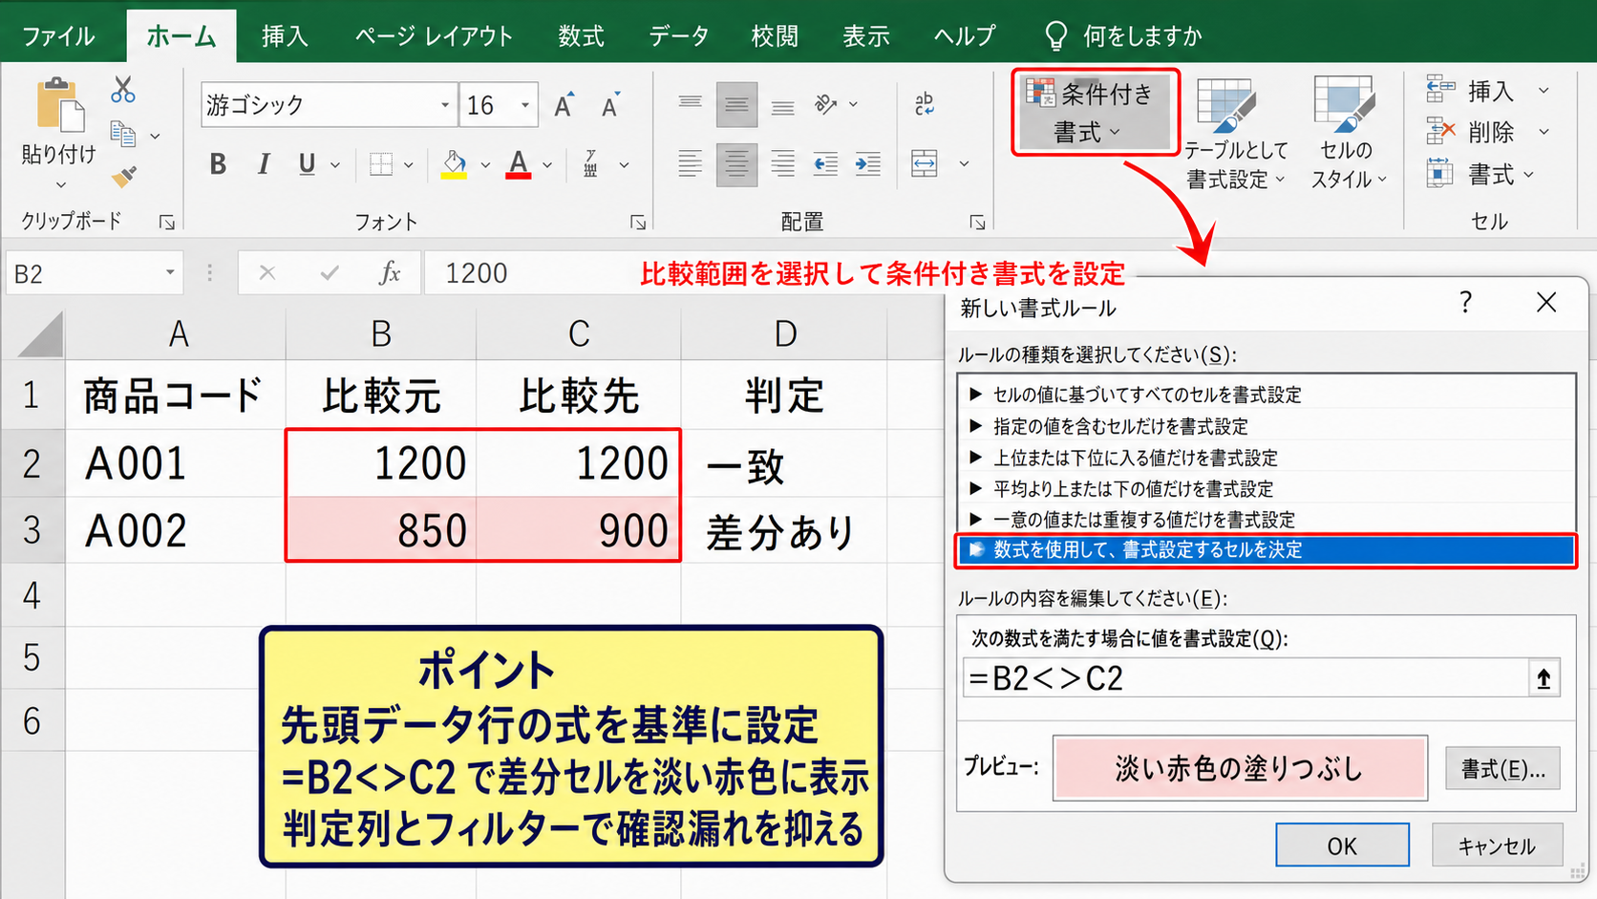The image size is (1597, 899).
Task: Align text right
Action: point(783,164)
